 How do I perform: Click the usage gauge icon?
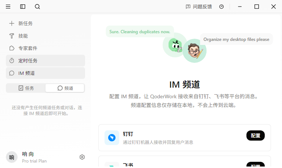pyautogui.click(x=221, y=7)
